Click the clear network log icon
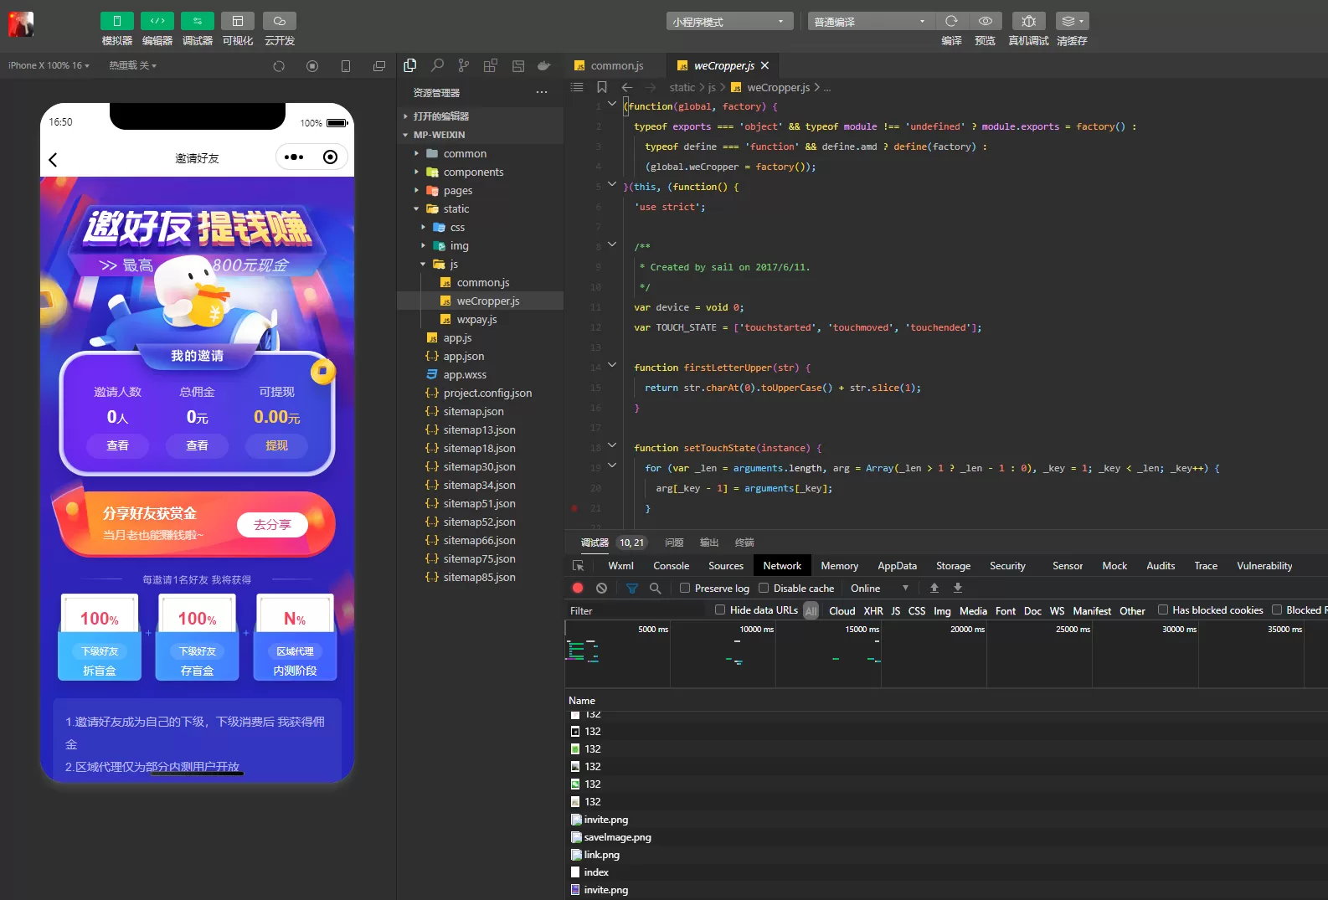Screen dimensions: 1328x900 pos(601,589)
